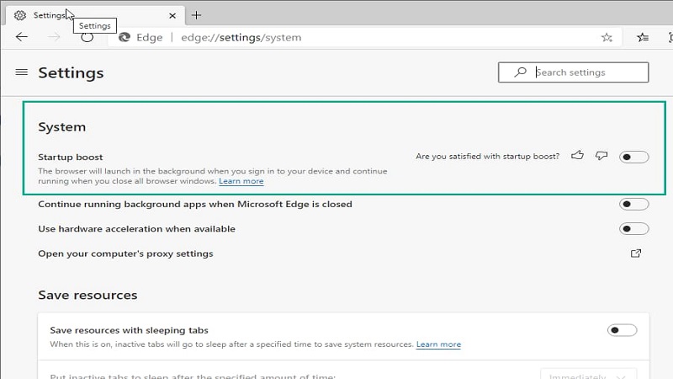
Task: Toggle Continue running background apps switch
Action: tap(633, 204)
